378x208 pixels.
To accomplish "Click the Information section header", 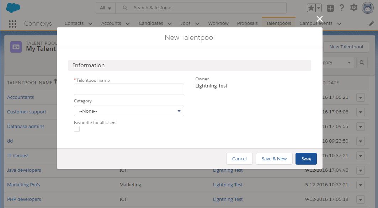I will (190, 65).
